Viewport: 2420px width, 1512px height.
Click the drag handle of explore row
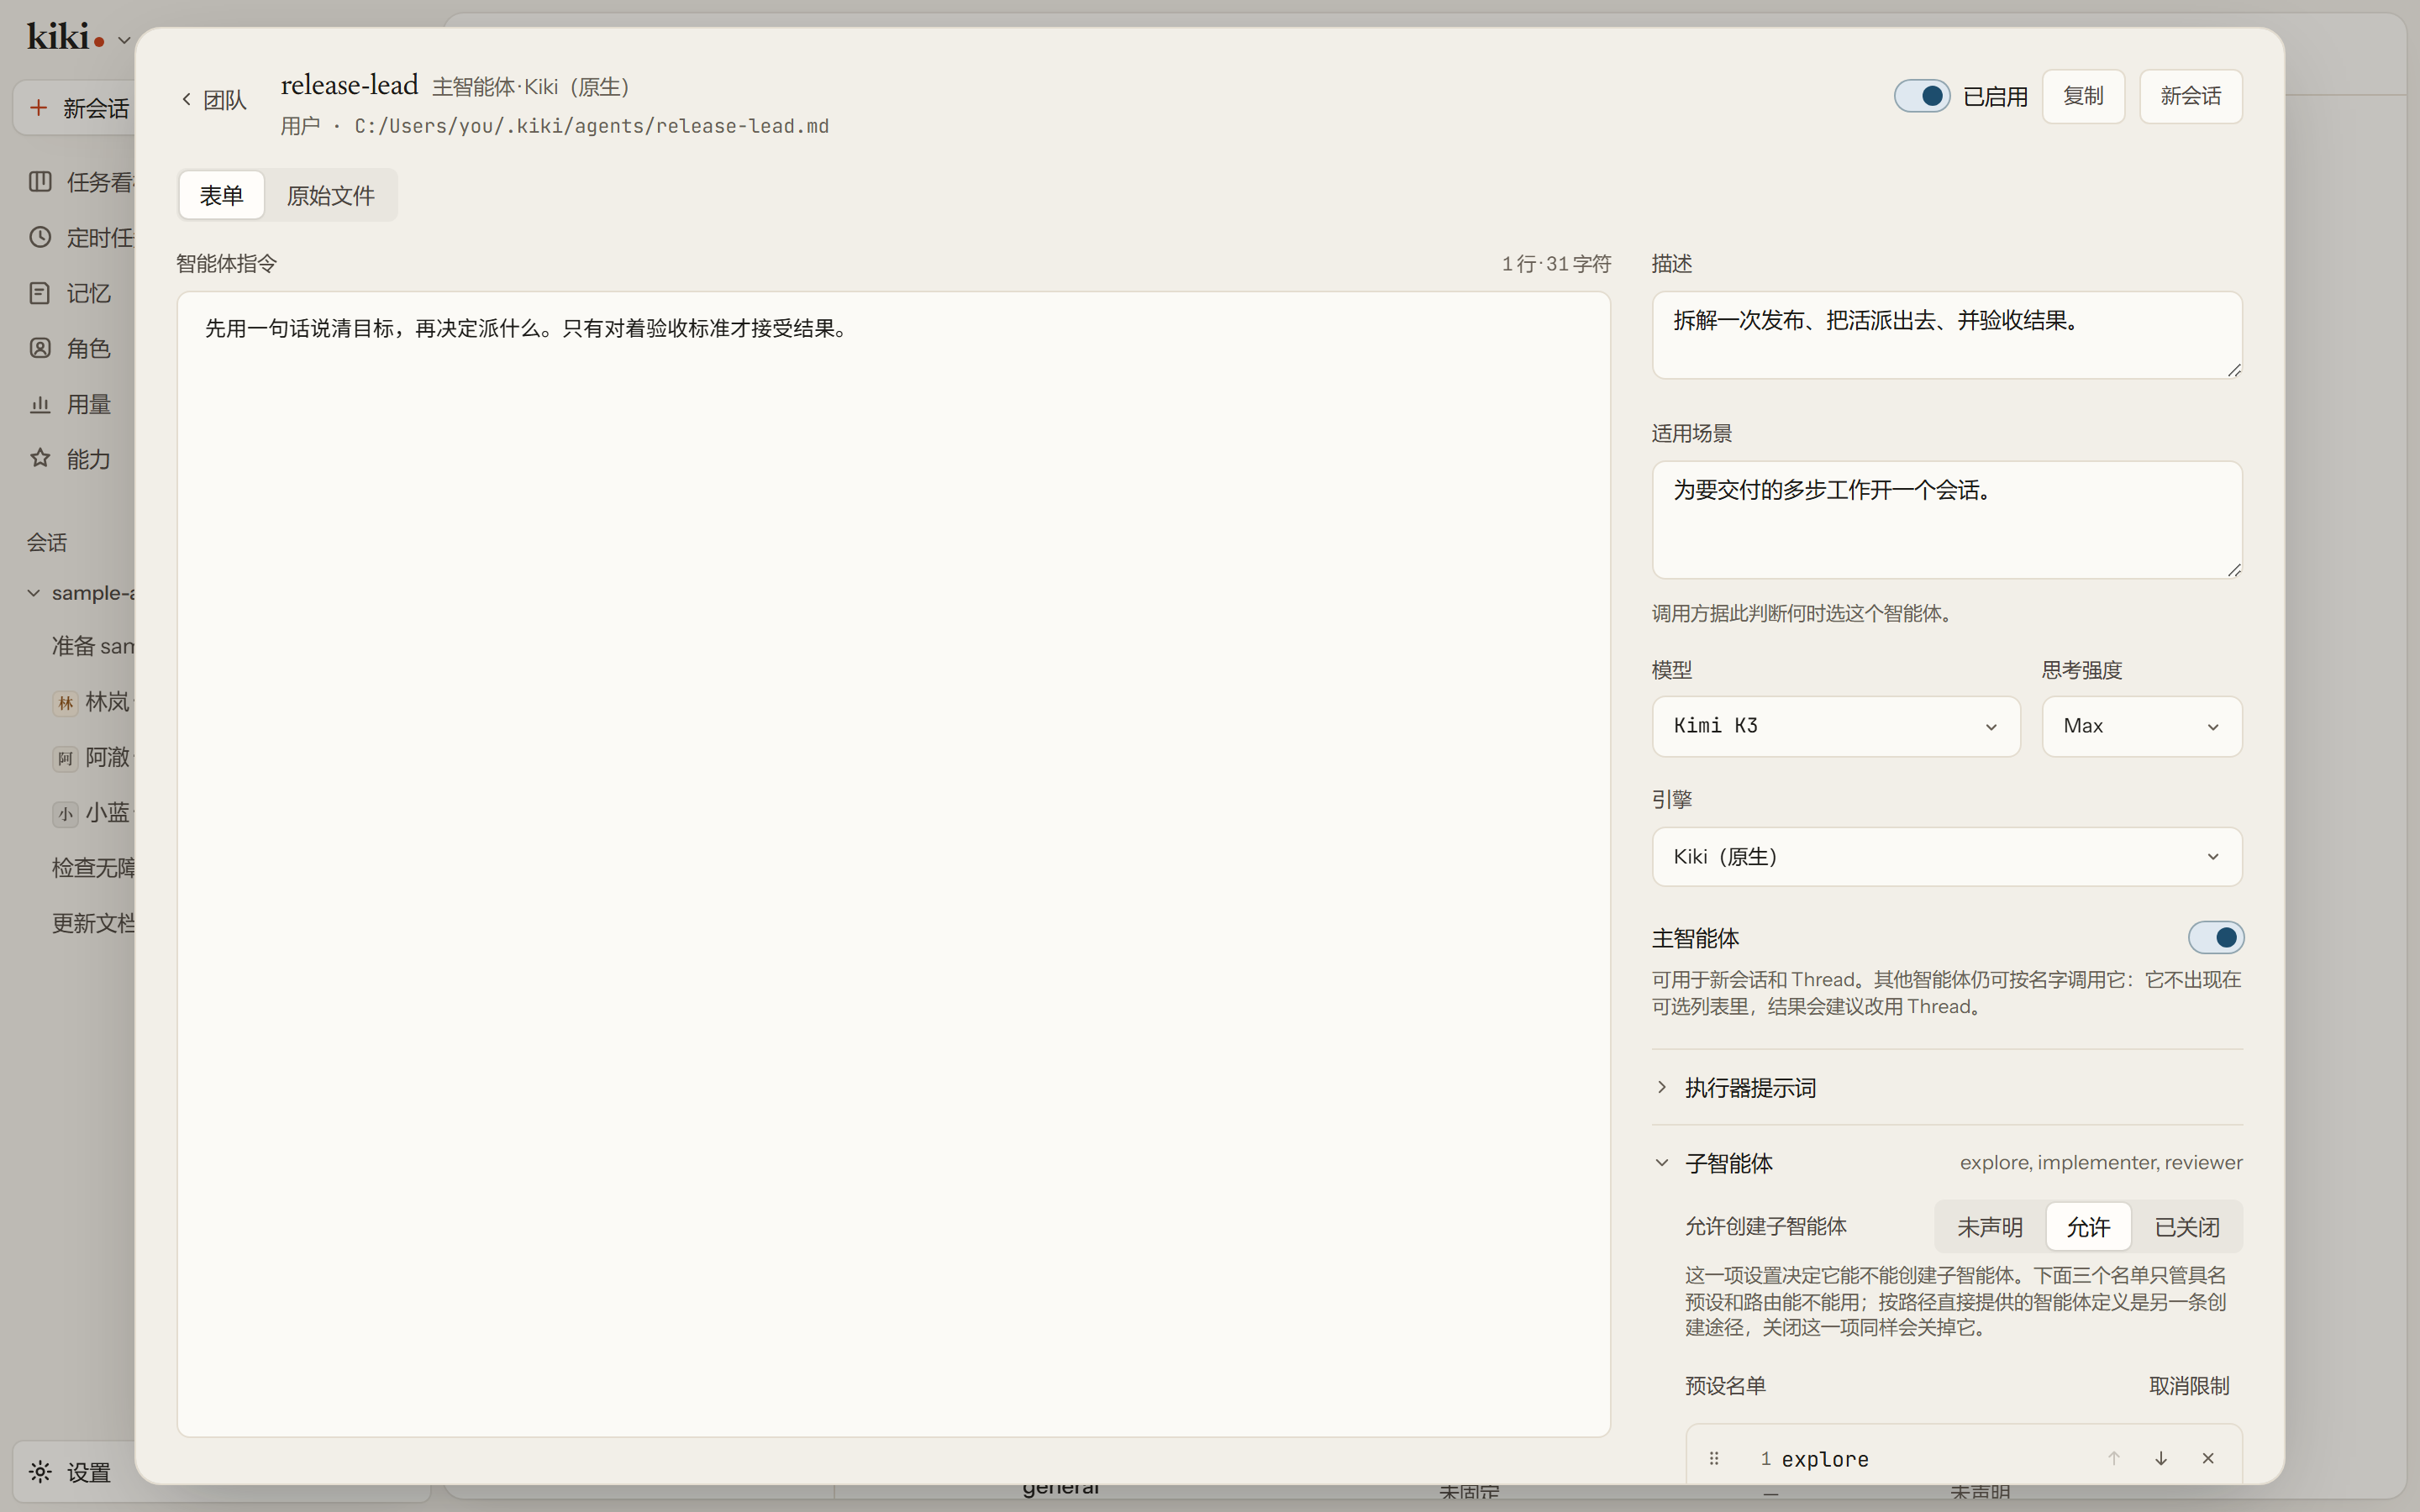point(1714,1458)
